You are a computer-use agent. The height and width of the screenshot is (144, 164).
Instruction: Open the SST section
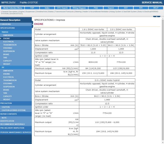(126, 8)
